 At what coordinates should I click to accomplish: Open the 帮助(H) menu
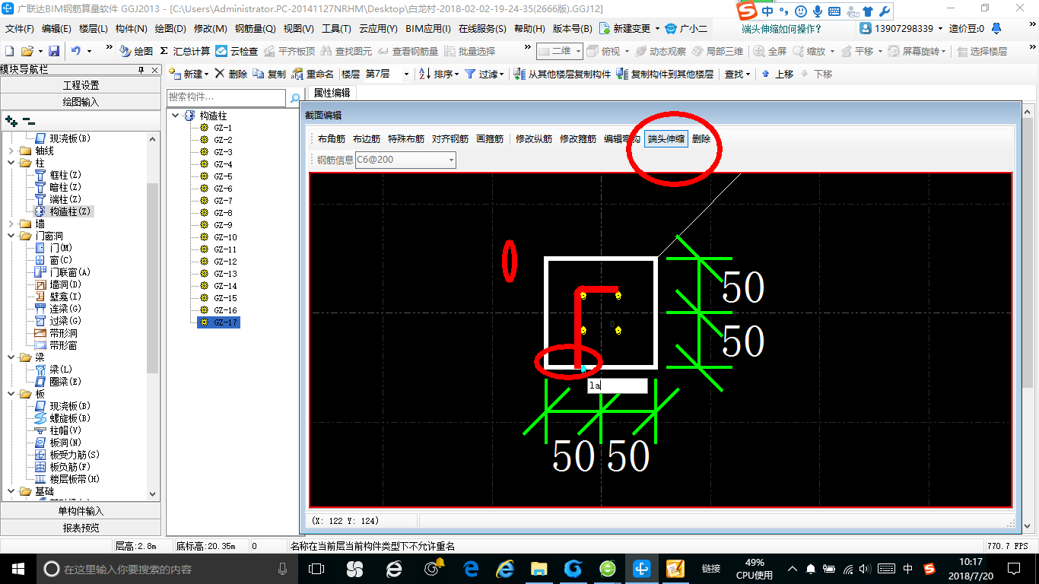tap(529, 29)
